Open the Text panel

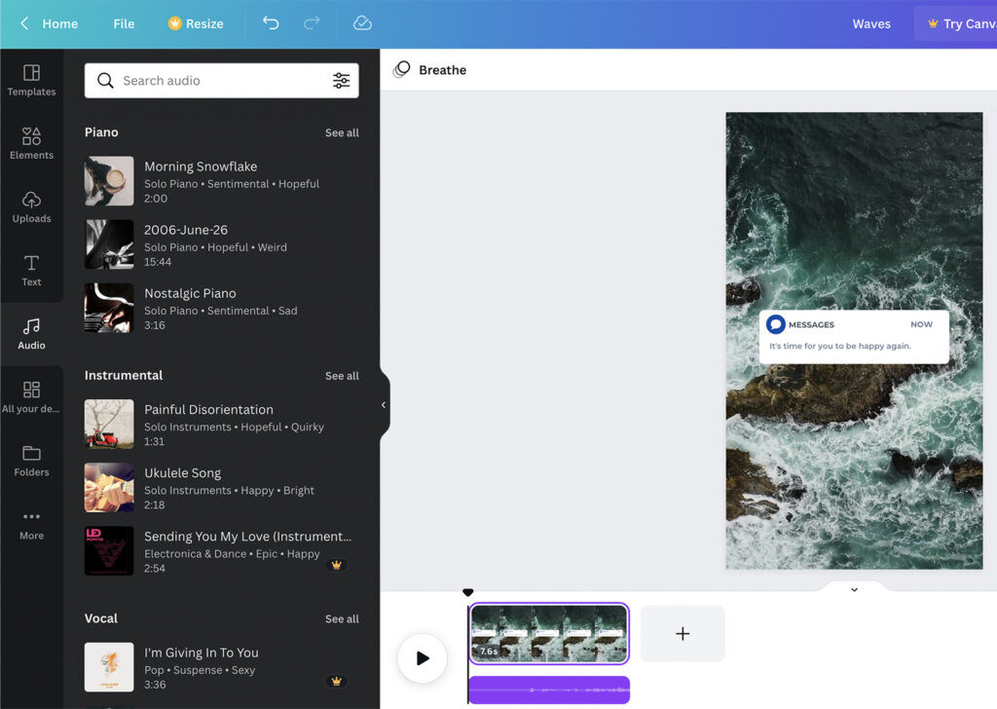31,273
